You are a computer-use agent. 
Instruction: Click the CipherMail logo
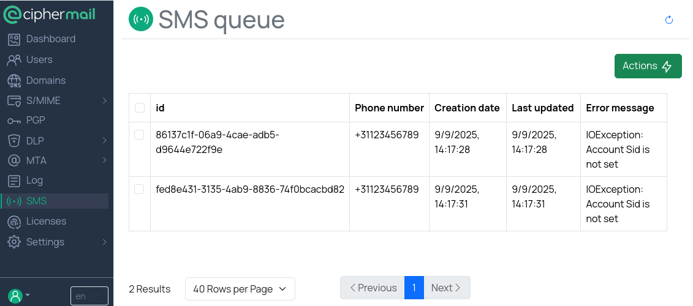coord(49,13)
